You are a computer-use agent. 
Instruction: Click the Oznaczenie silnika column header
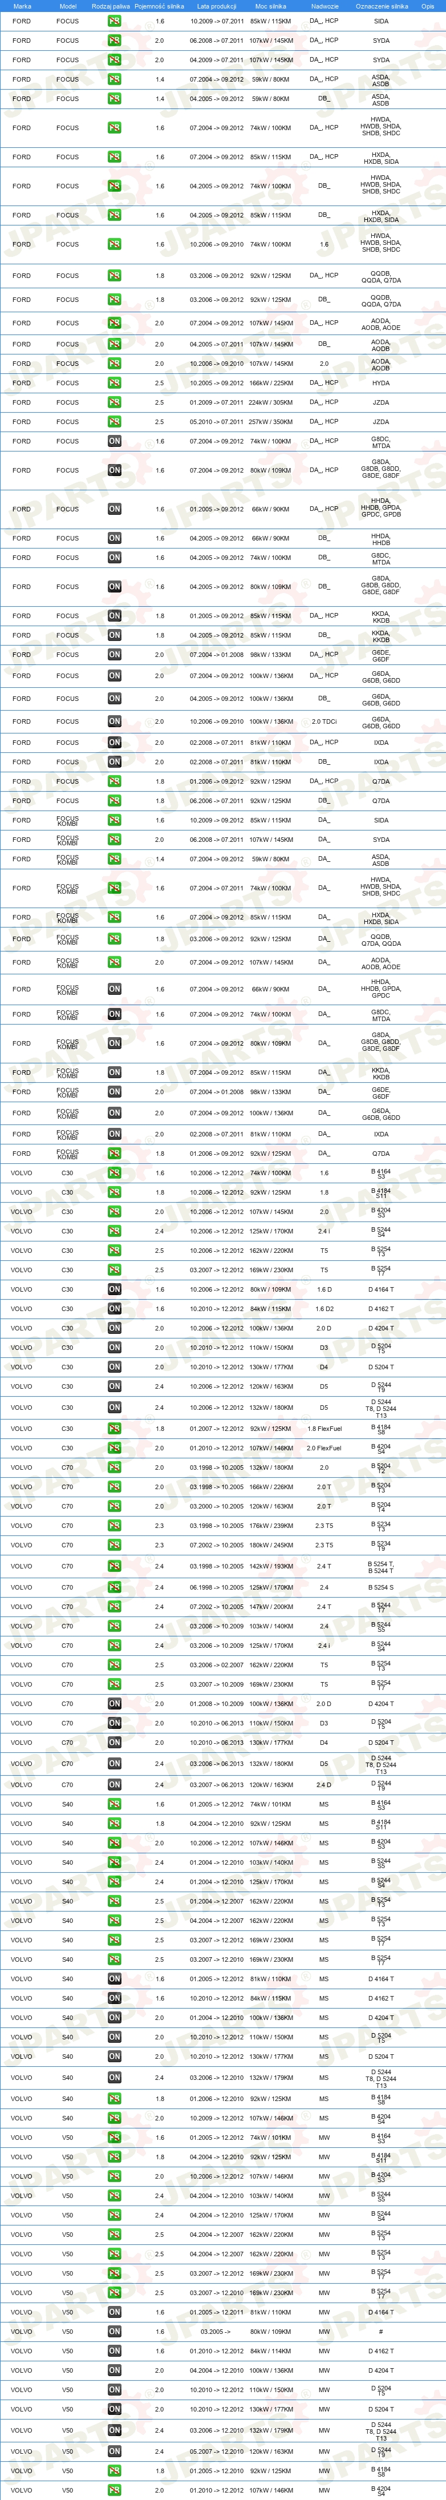[381, 6]
